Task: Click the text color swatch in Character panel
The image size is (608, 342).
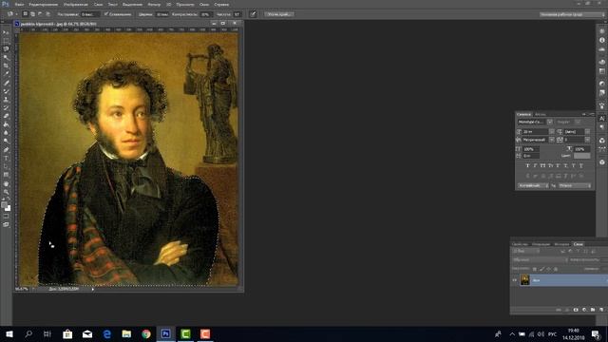Action: [581, 156]
